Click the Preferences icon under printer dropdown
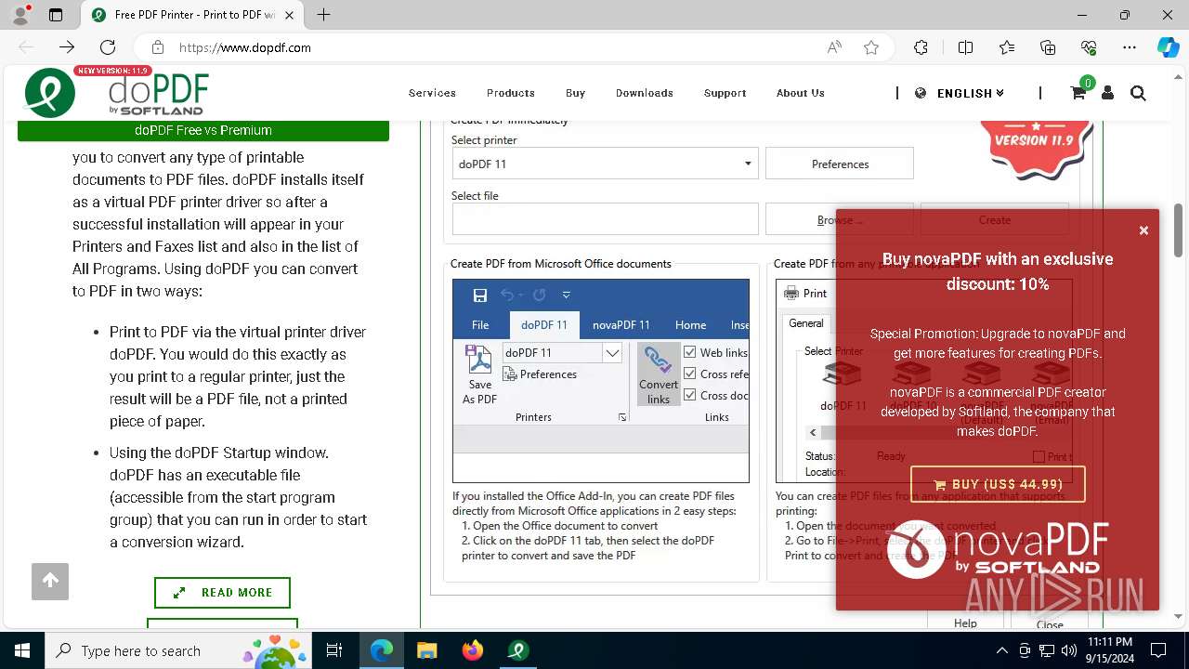The height and width of the screenshot is (669, 1189). tap(510, 374)
